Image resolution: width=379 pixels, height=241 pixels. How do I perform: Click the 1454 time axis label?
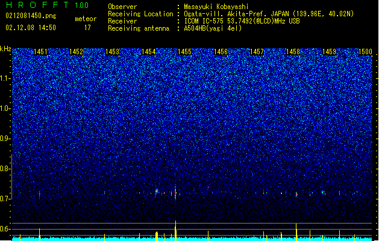point(148,52)
